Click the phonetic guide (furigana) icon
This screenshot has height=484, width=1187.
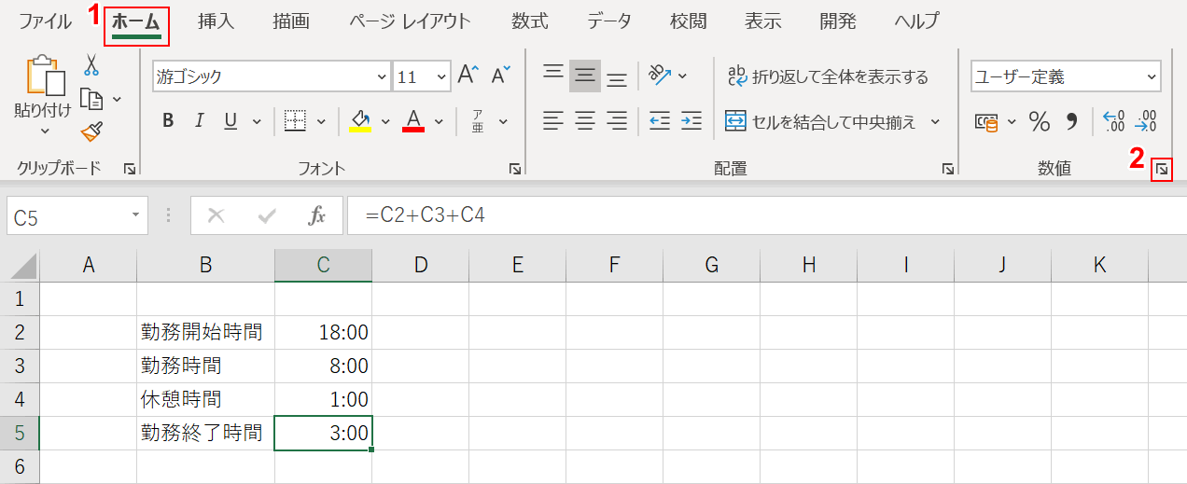point(478,120)
